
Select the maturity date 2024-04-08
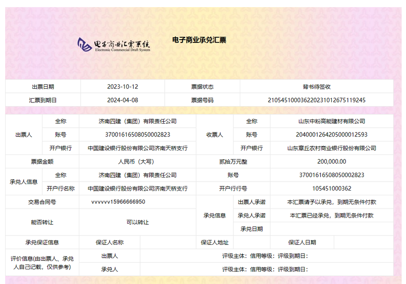point(122,100)
